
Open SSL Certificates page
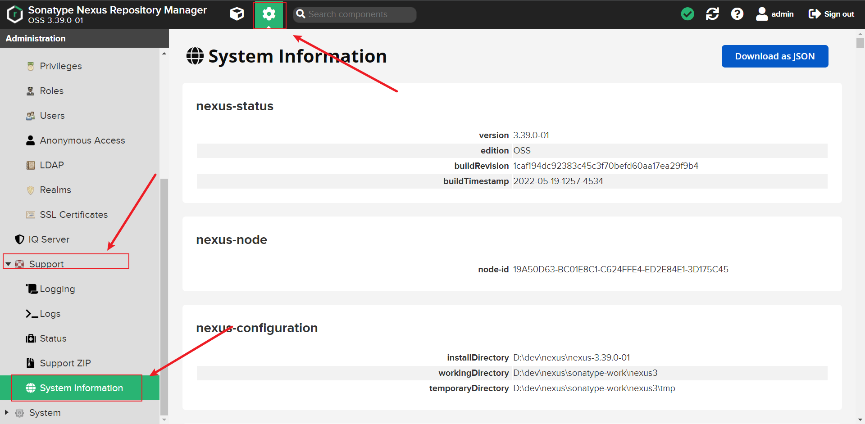coord(74,215)
